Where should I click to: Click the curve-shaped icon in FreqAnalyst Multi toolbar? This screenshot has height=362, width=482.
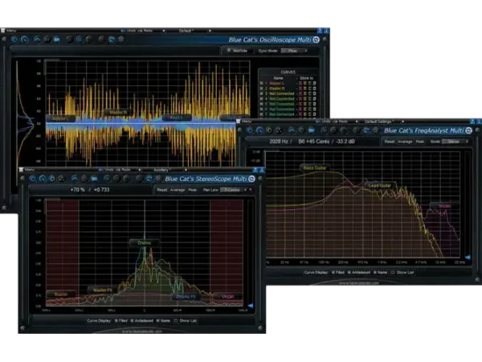tap(292, 130)
